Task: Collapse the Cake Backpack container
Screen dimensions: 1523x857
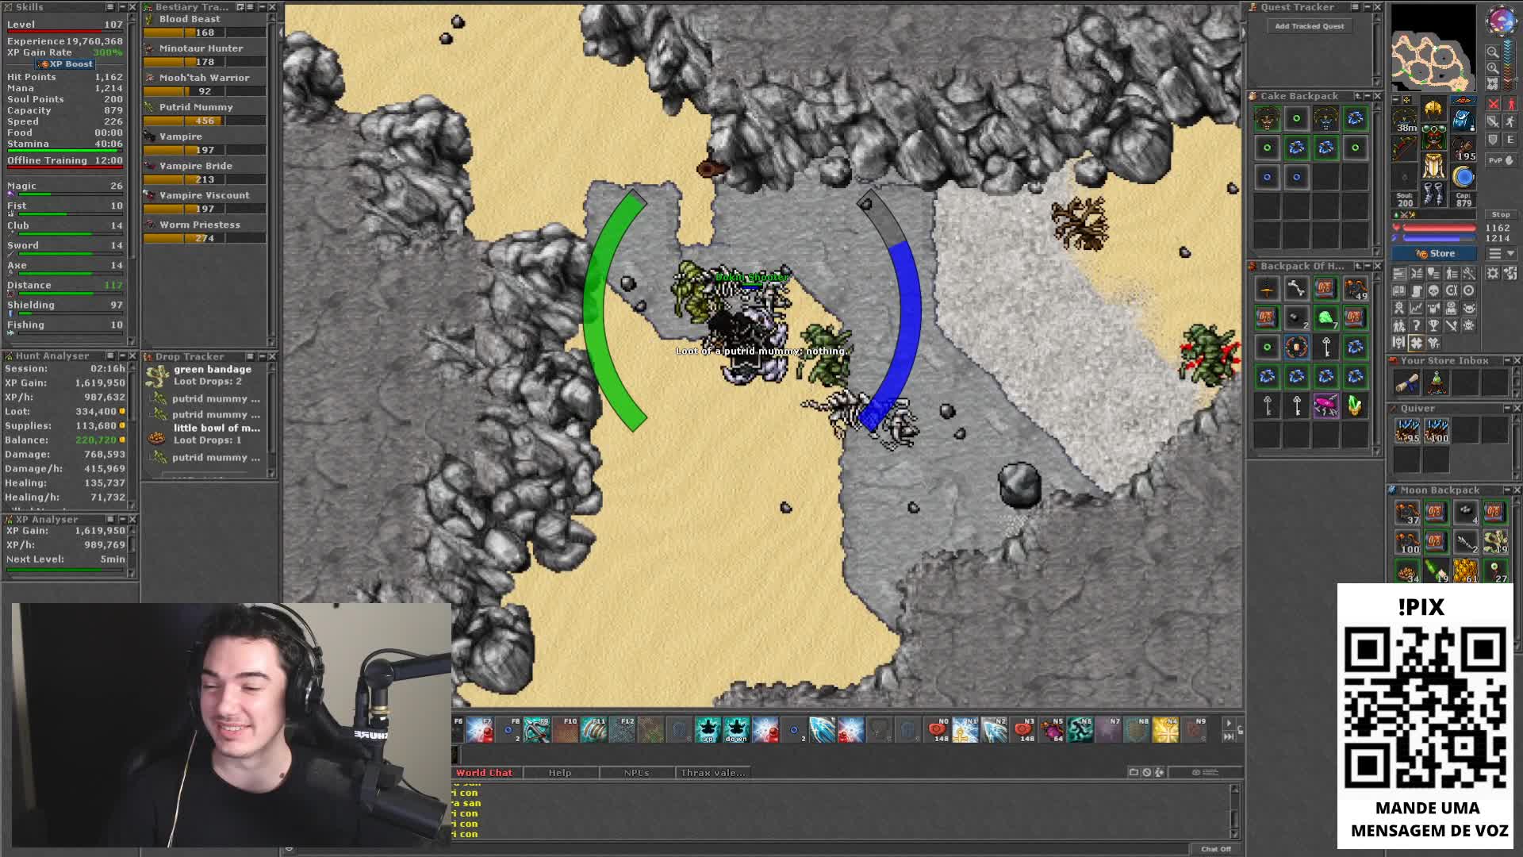Action: click(1368, 96)
